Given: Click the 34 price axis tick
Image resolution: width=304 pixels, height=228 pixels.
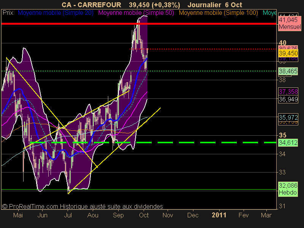Looking at the screenshot, I should pos(282,154).
